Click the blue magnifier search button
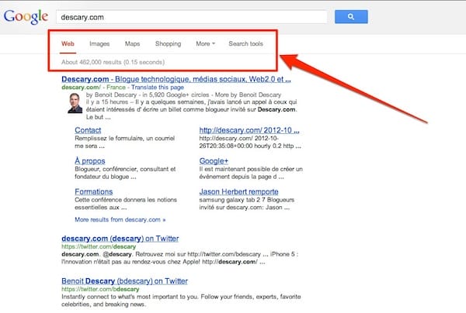 click(x=351, y=16)
